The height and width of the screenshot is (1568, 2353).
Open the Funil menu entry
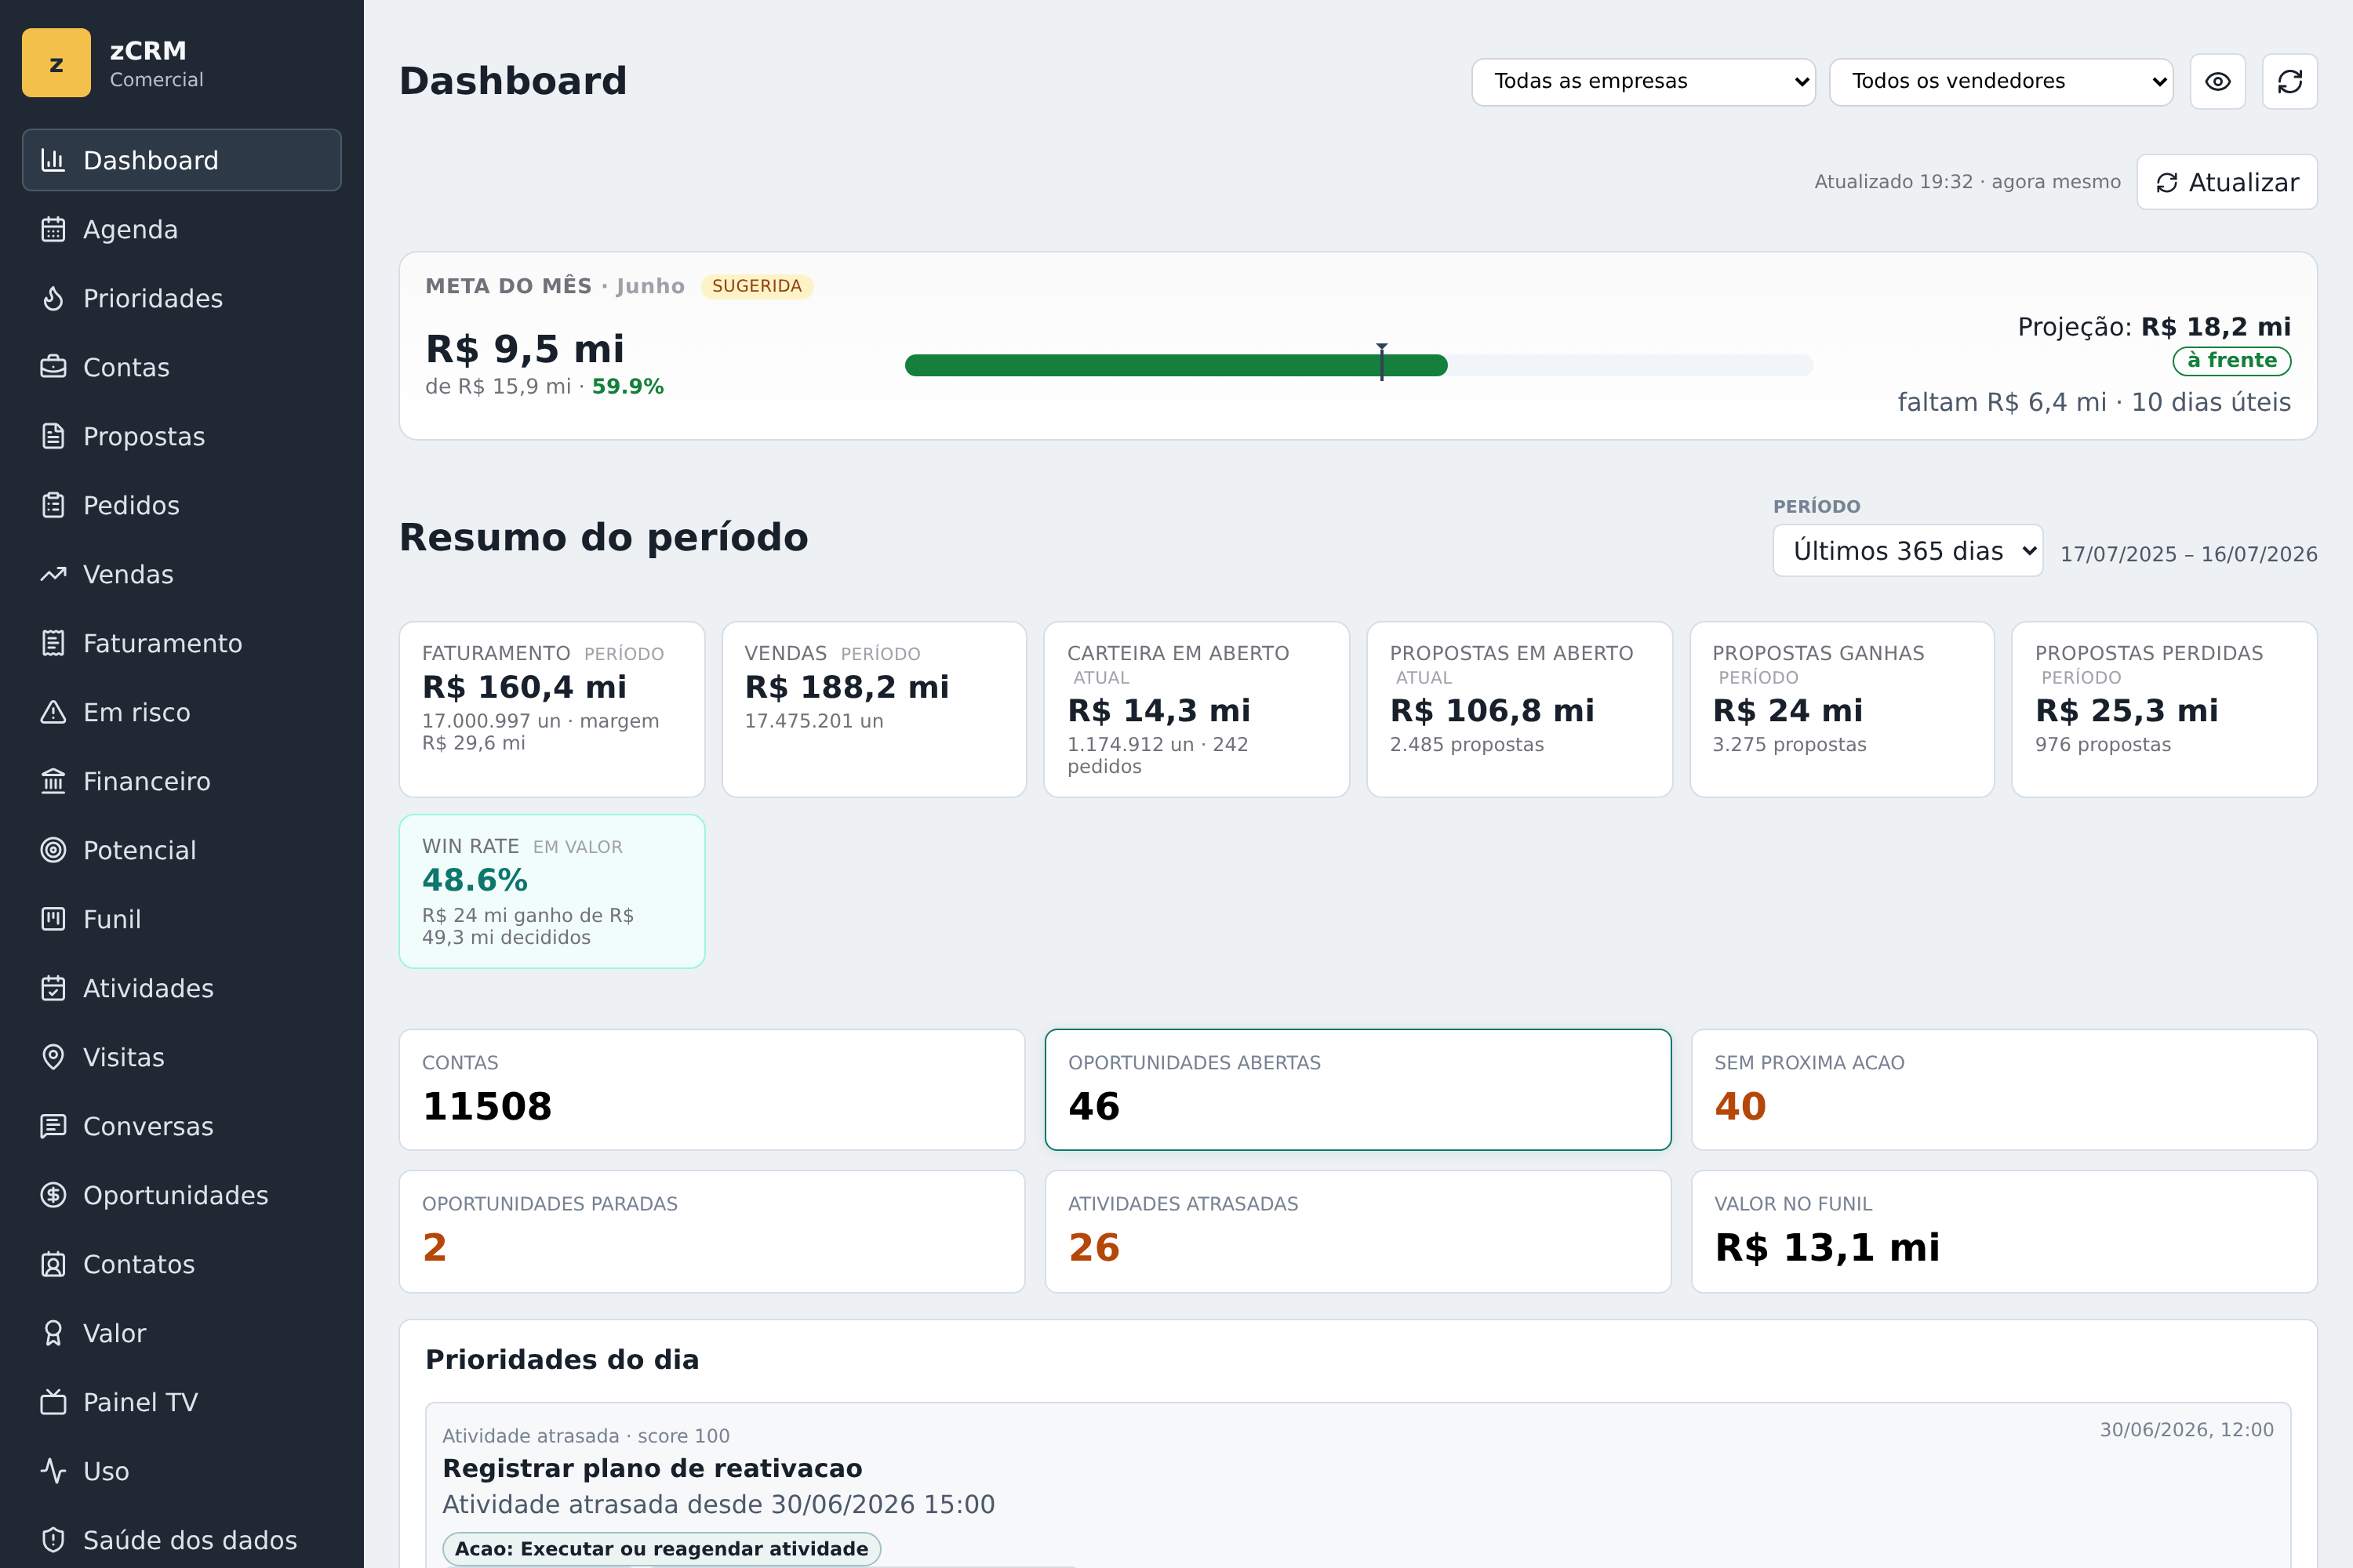pos(181,919)
